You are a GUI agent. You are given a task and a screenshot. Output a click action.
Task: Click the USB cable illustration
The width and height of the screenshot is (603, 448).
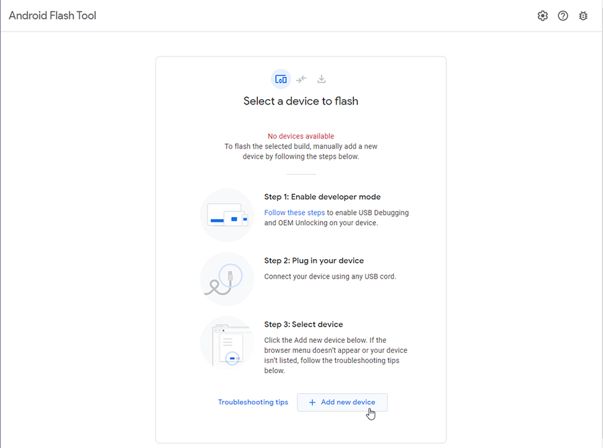(x=227, y=279)
